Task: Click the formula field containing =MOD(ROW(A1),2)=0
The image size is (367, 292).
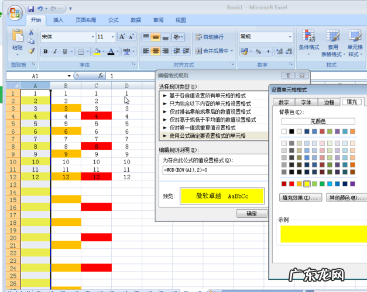Action: click(x=214, y=169)
